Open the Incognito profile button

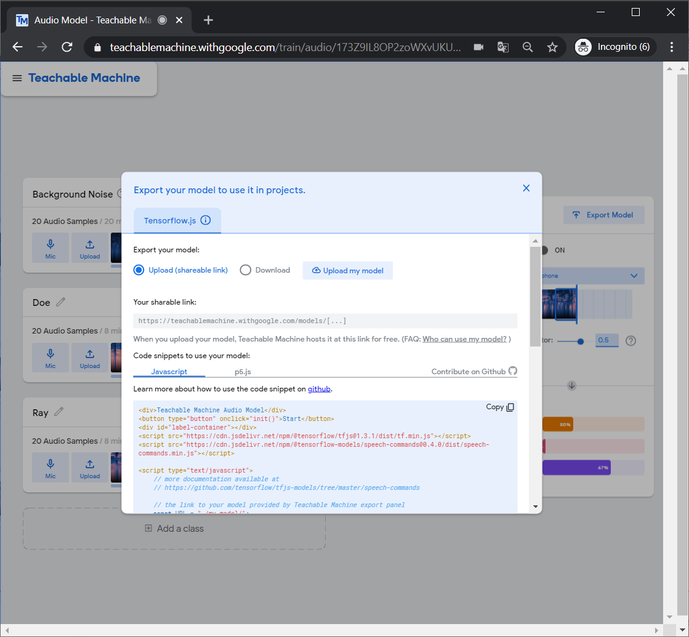coord(615,47)
